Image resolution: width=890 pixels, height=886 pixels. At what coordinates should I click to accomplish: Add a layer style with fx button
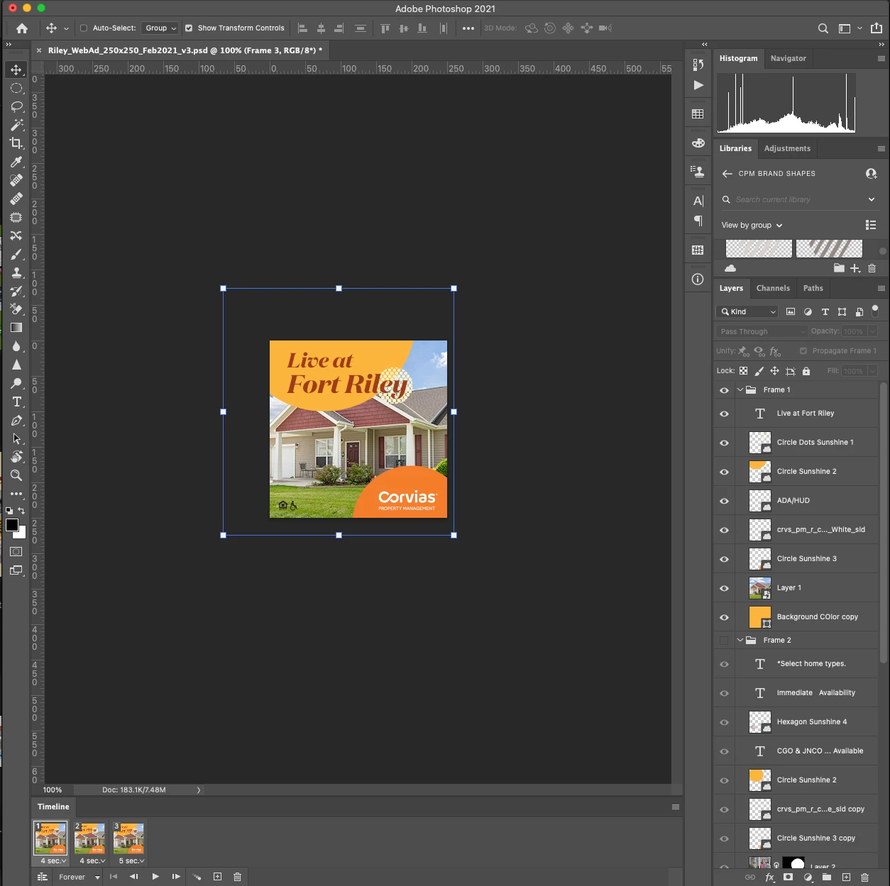pos(769,877)
